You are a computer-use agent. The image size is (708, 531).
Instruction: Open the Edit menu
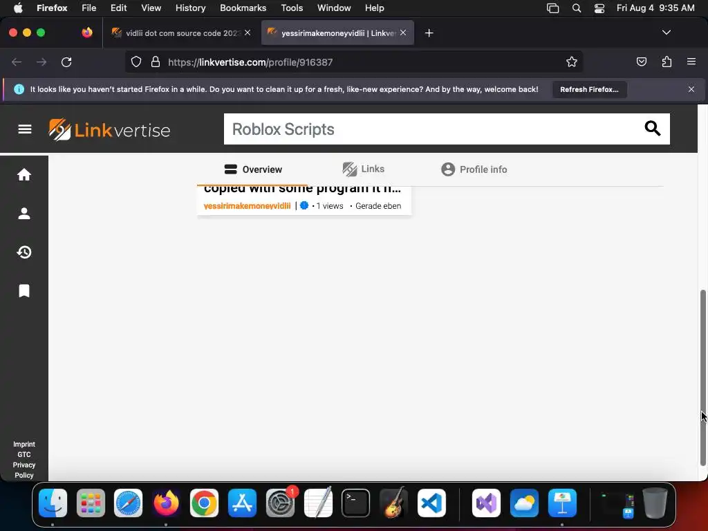tap(118, 8)
